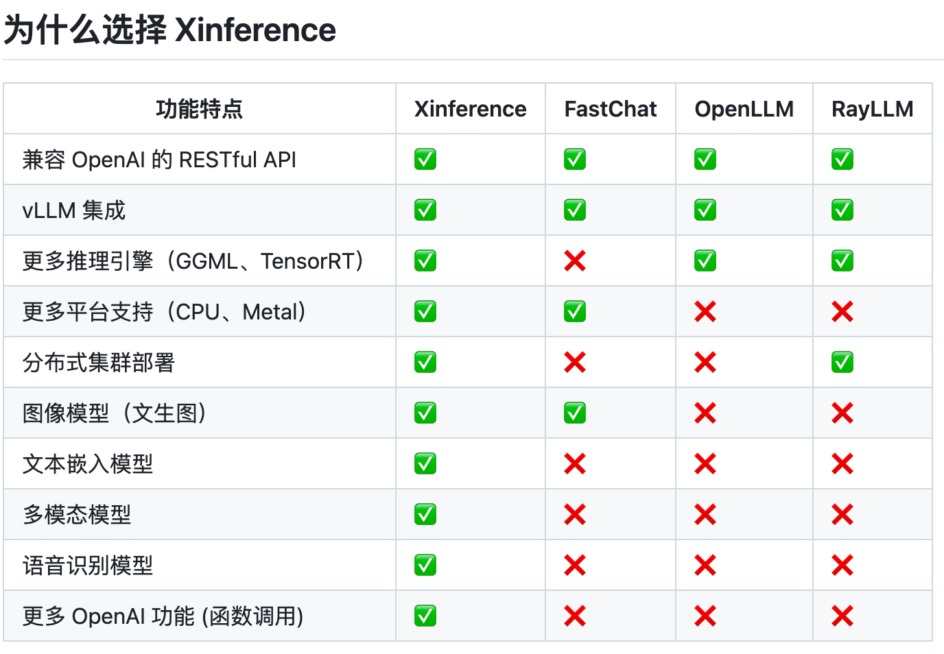Screen dimensions: 944x654
Task: Click the FastChat red cross for 文本嵌入模型
Action: (575, 463)
